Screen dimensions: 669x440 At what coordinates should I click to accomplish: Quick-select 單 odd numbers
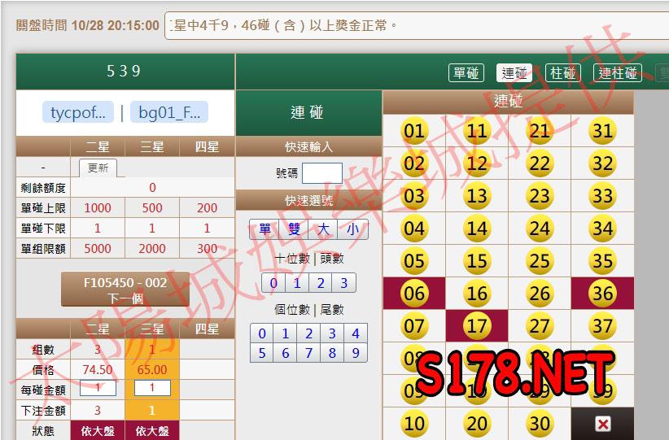pos(265,230)
